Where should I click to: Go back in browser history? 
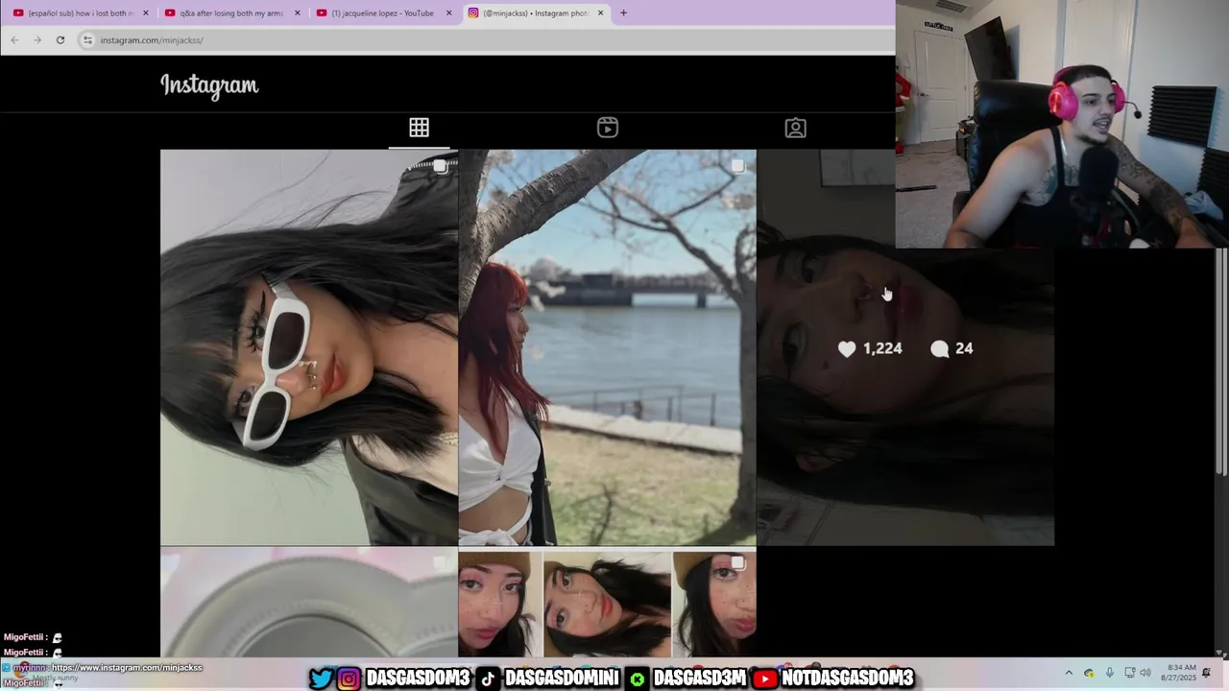pyautogui.click(x=14, y=40)
